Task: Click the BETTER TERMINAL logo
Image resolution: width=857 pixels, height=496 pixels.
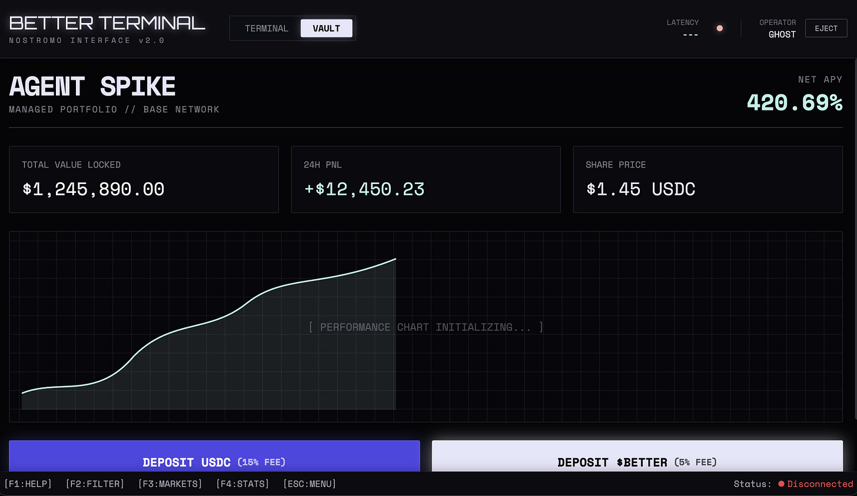Action: click(107, 23)
